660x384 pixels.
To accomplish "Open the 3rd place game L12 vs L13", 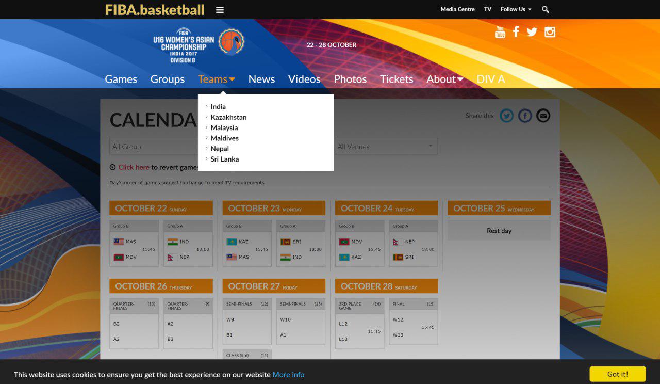I will (x=359, y=324).
